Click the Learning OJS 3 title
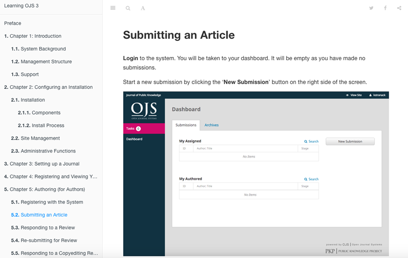The height and width of the screenshot is (258, 408). tap(22, 8)
